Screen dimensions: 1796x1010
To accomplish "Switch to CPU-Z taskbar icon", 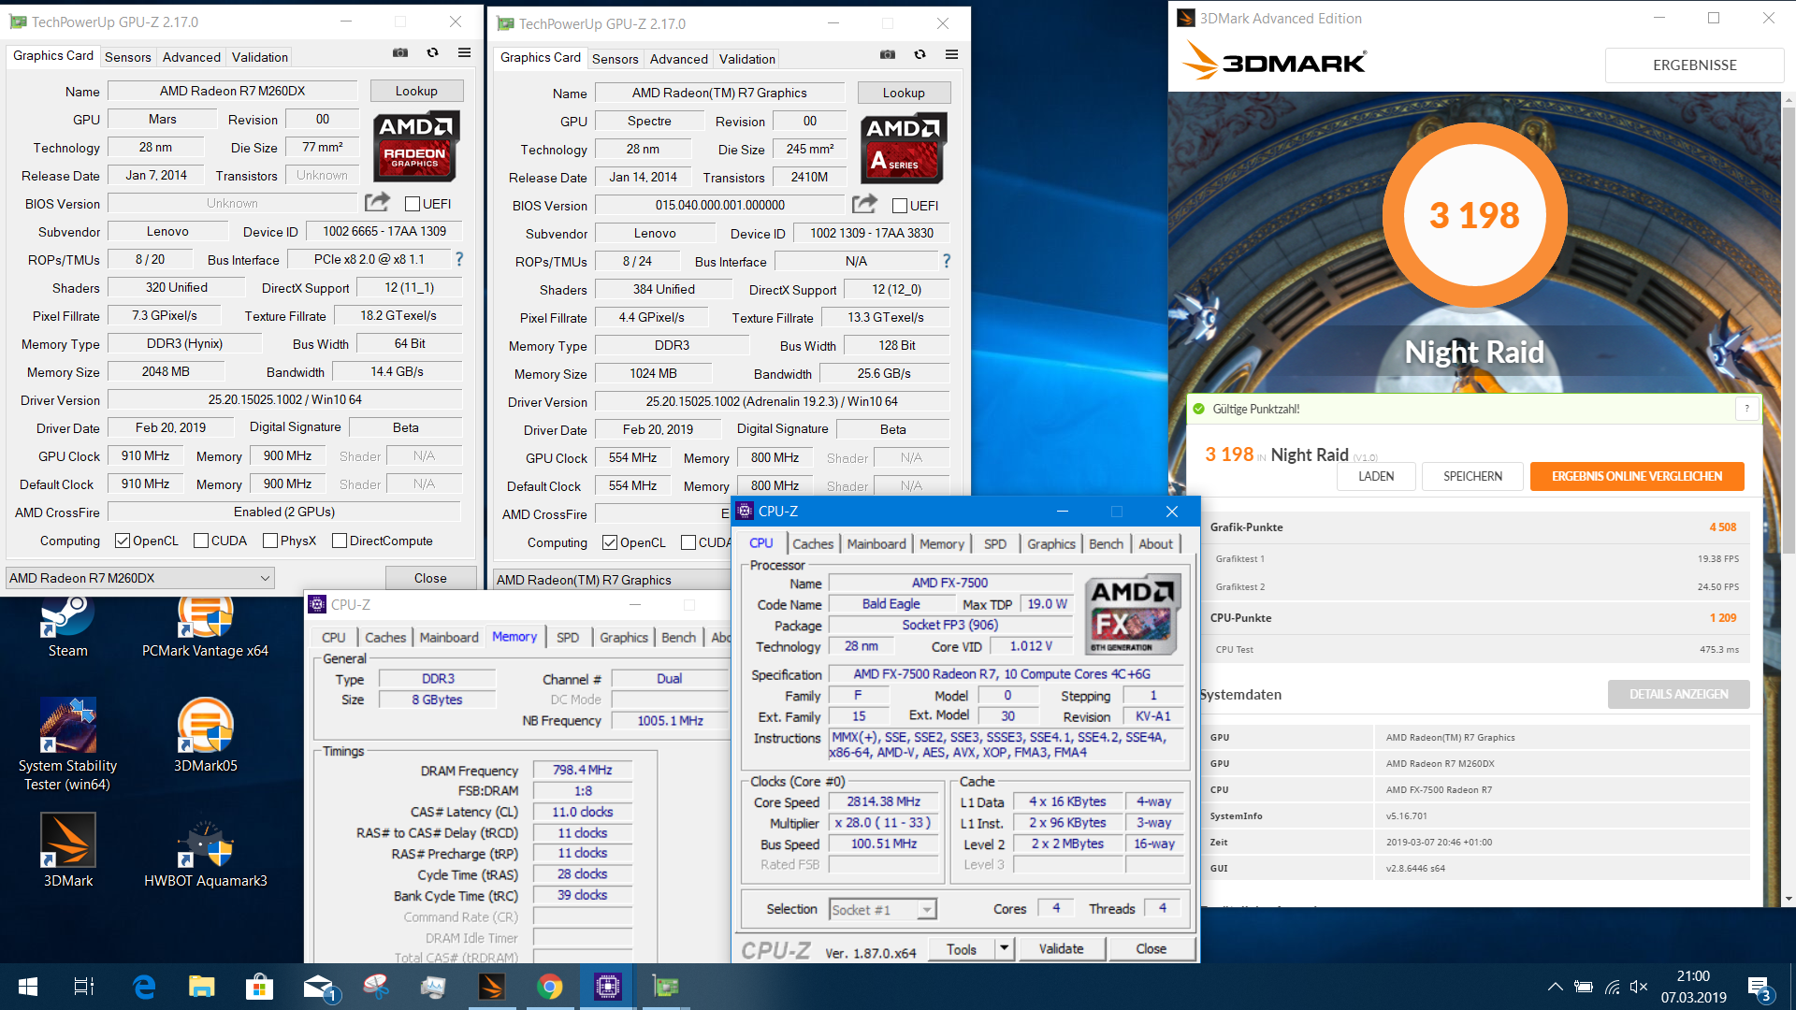I will click(x=607, y=987).
